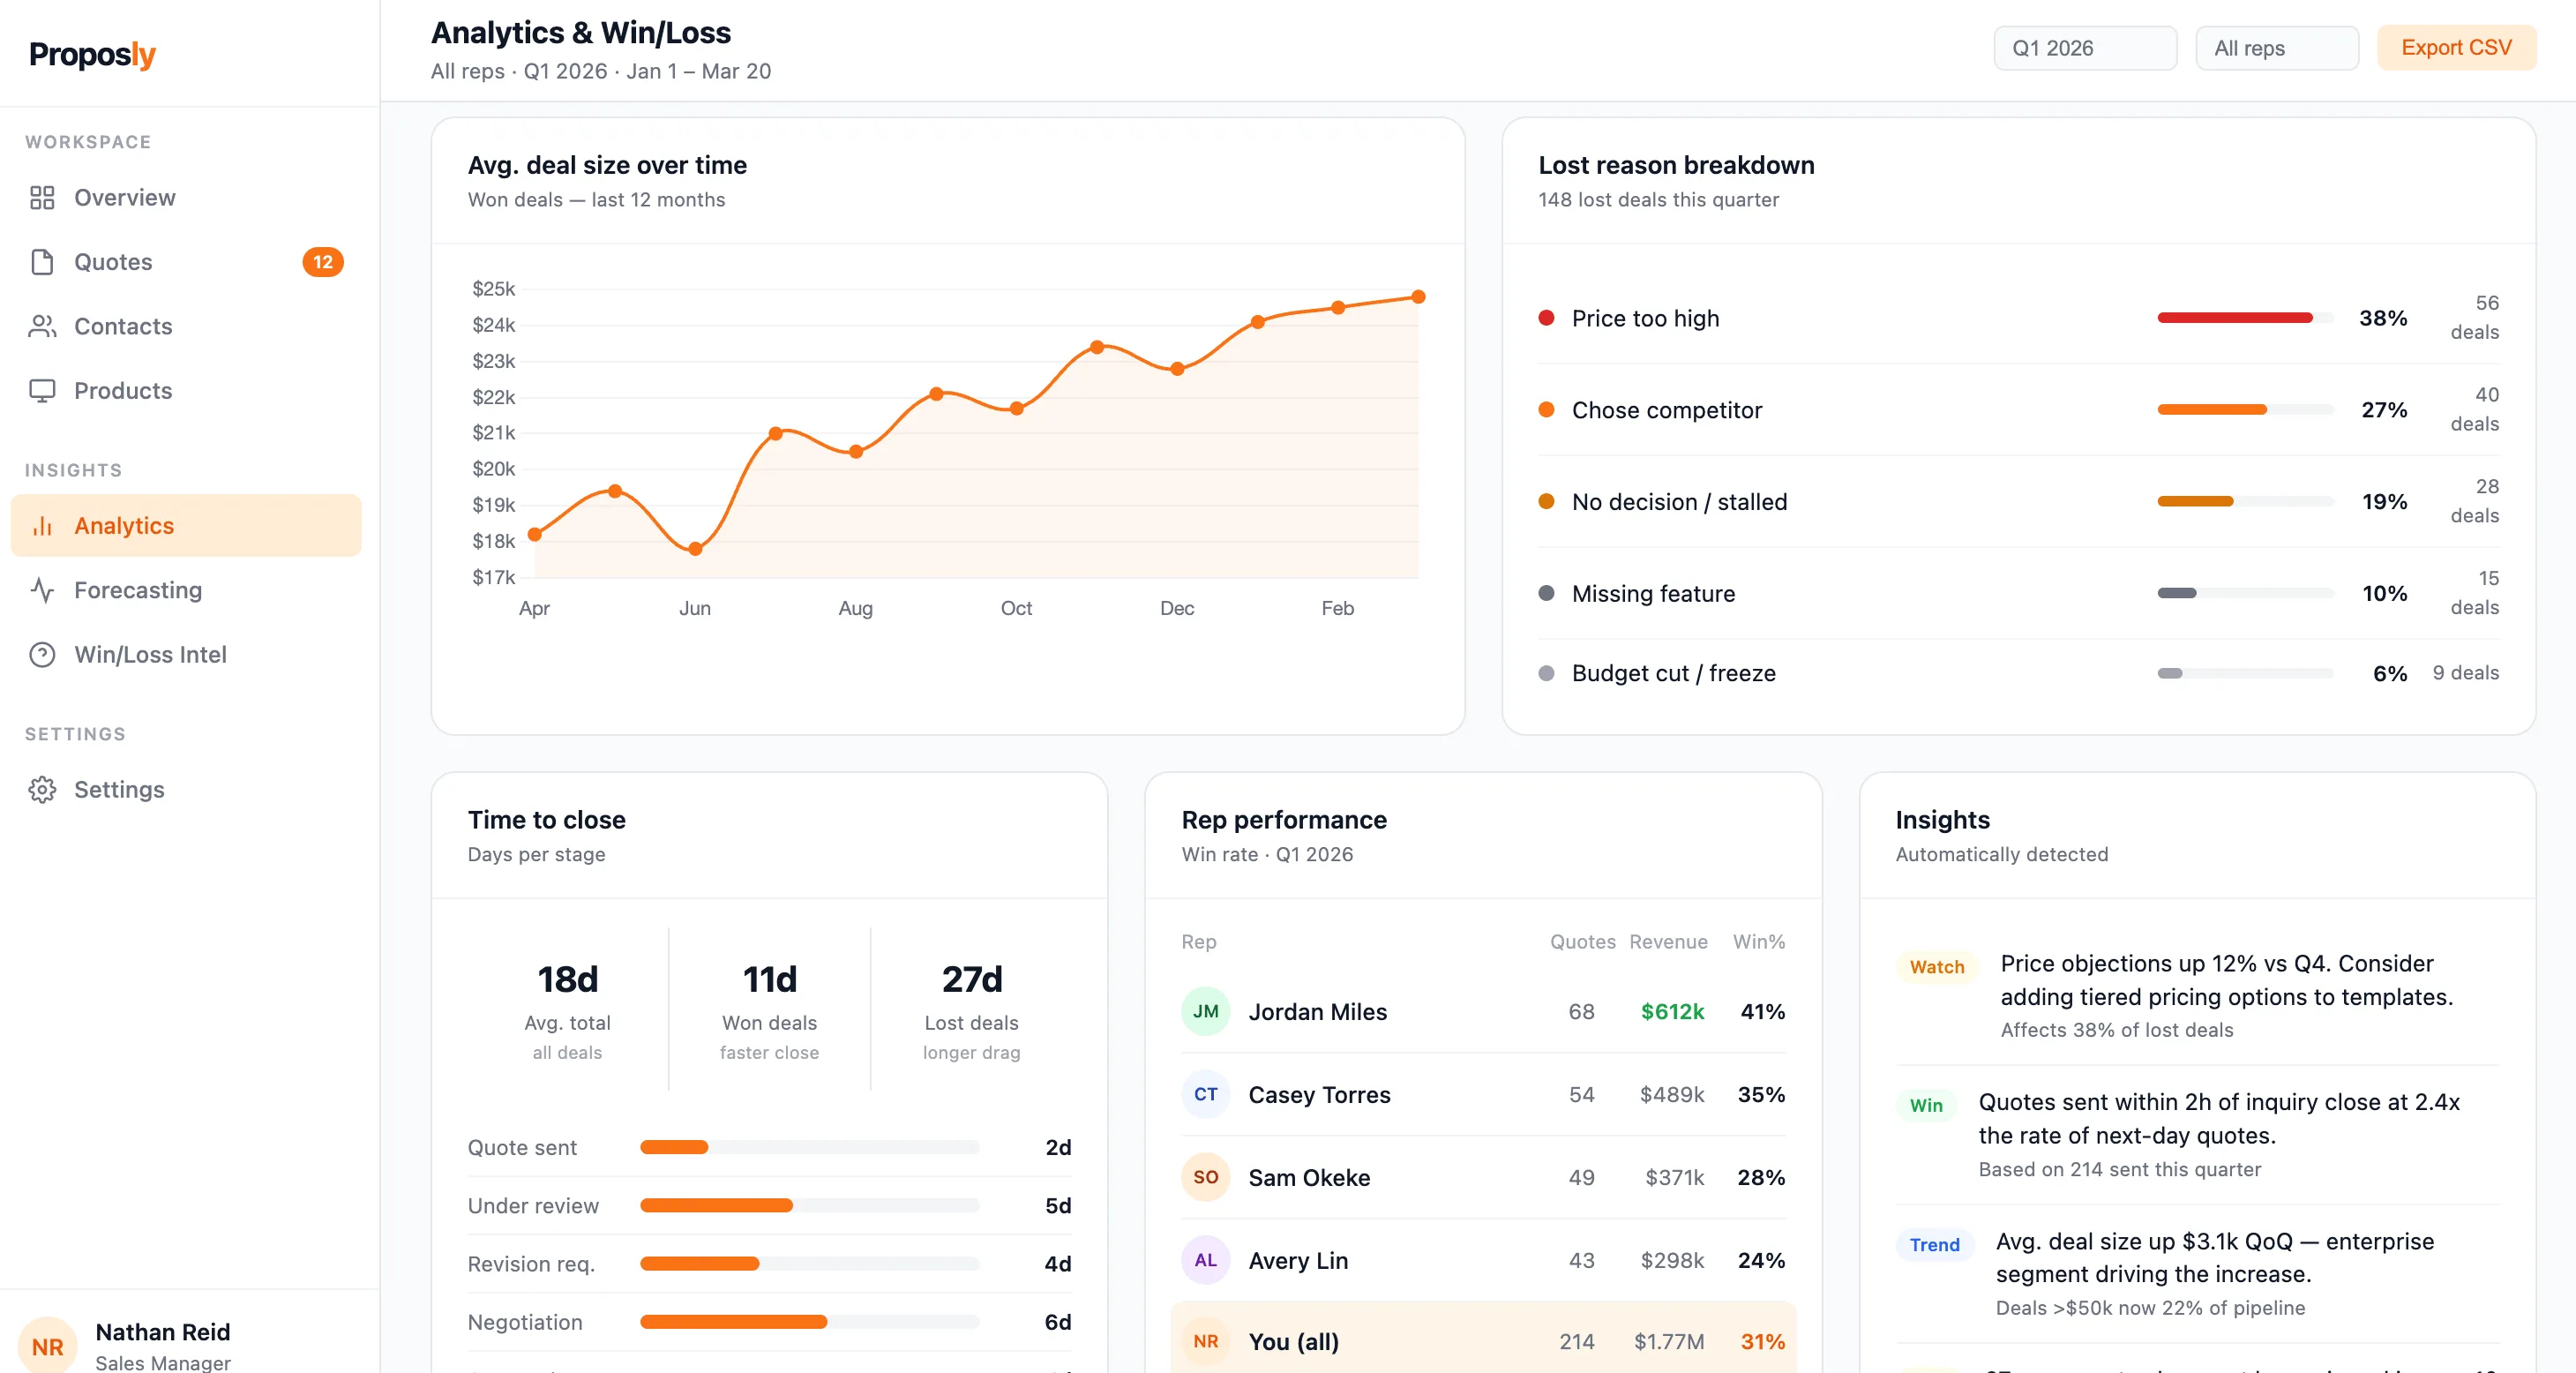Click the Analytics bar chart icon

coord(42,526)
